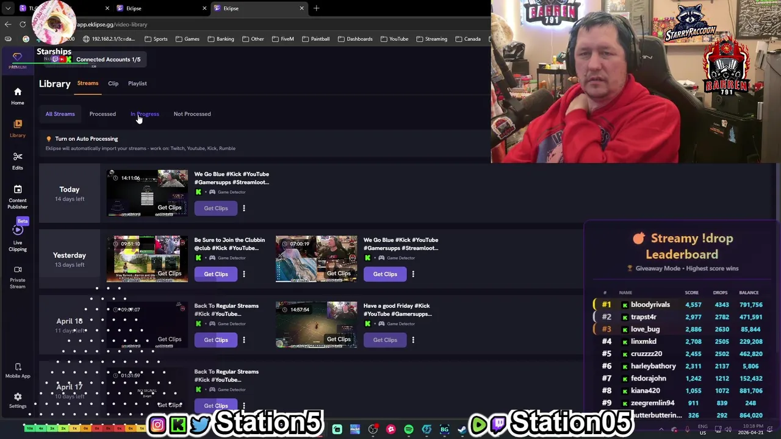Click purple Get Clips for 'Have a good Friday'
The height and width of the screenshot is (439, 781).
[x=385, y=340]
